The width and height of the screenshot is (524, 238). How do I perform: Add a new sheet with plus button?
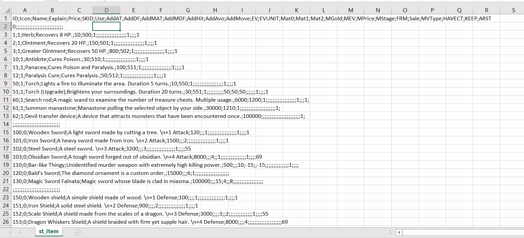point(77,232)
